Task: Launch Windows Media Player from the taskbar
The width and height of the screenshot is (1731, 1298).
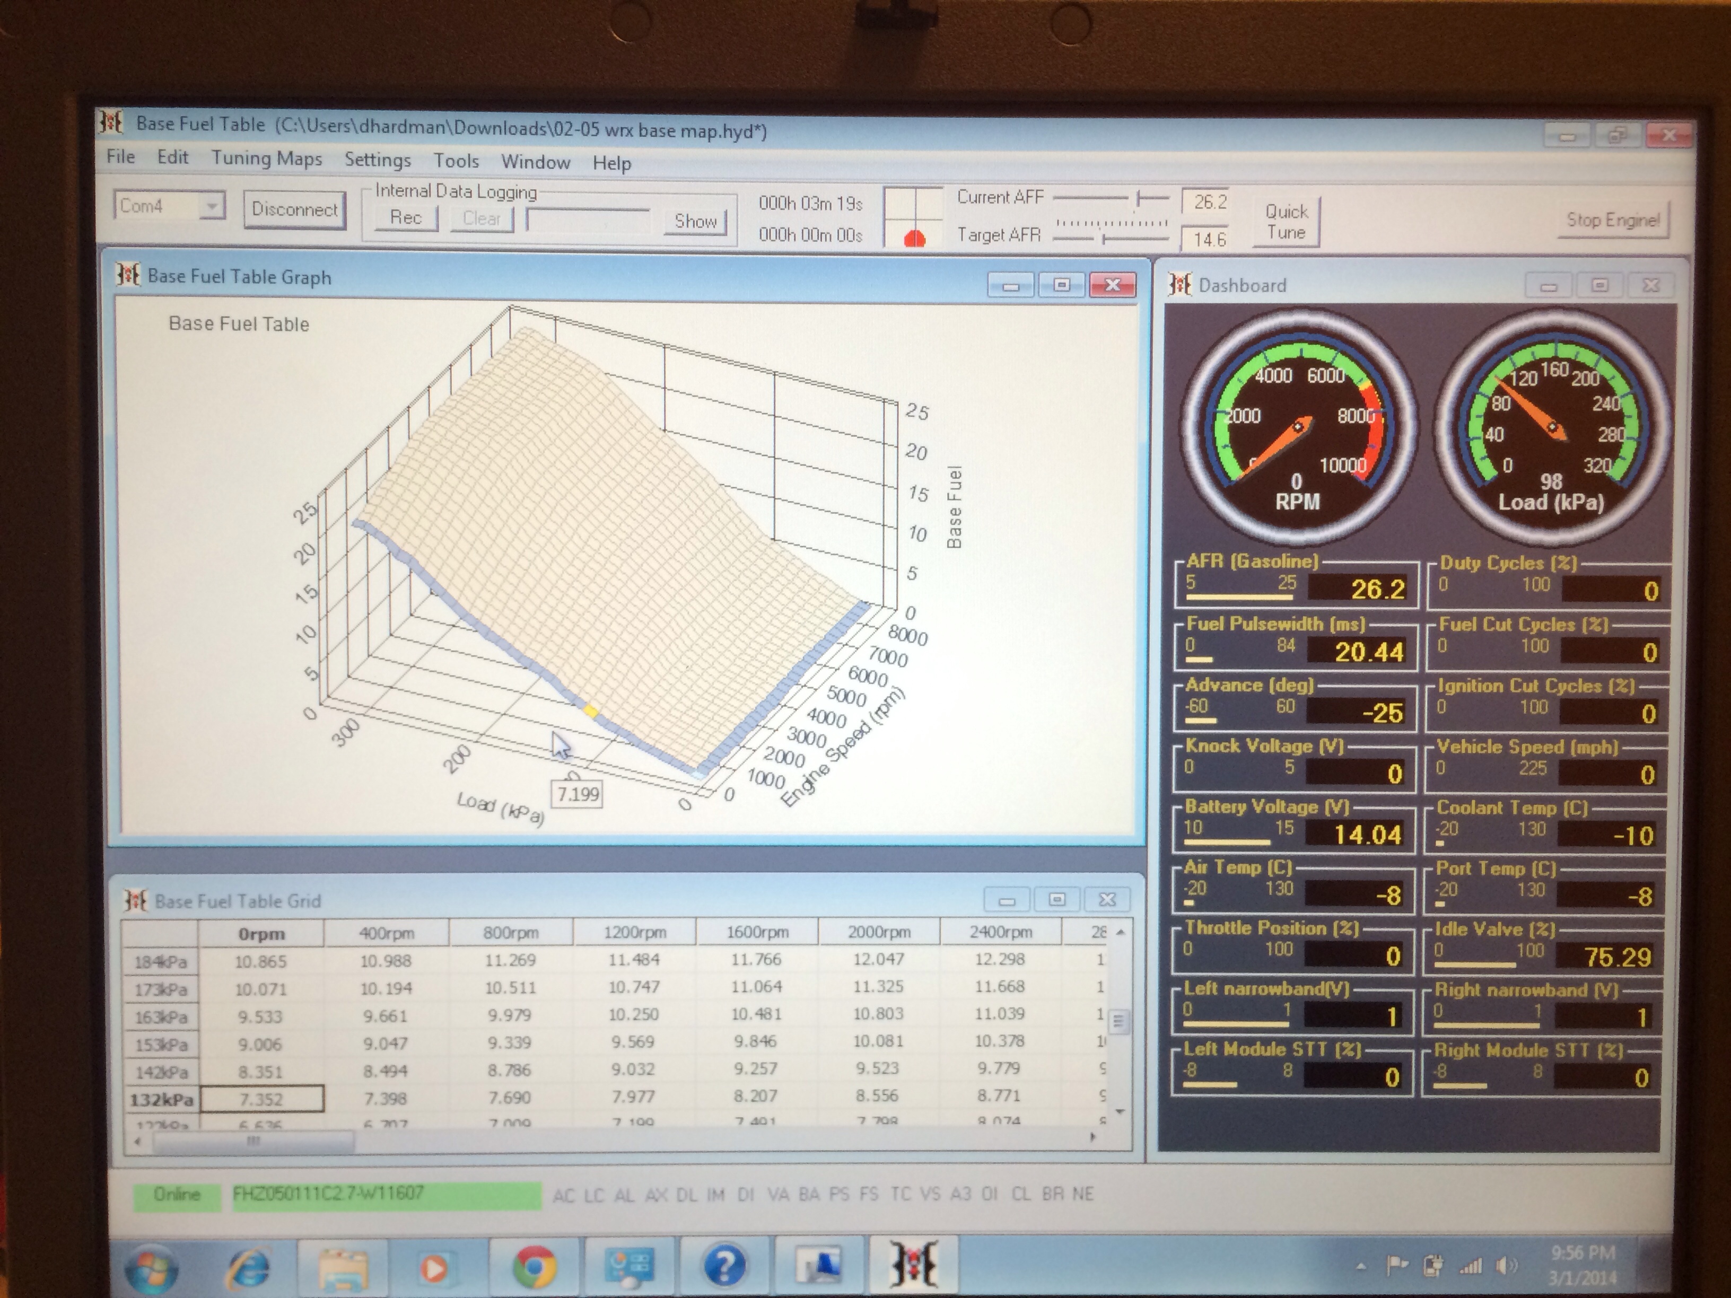Action: click(433, 1267)
